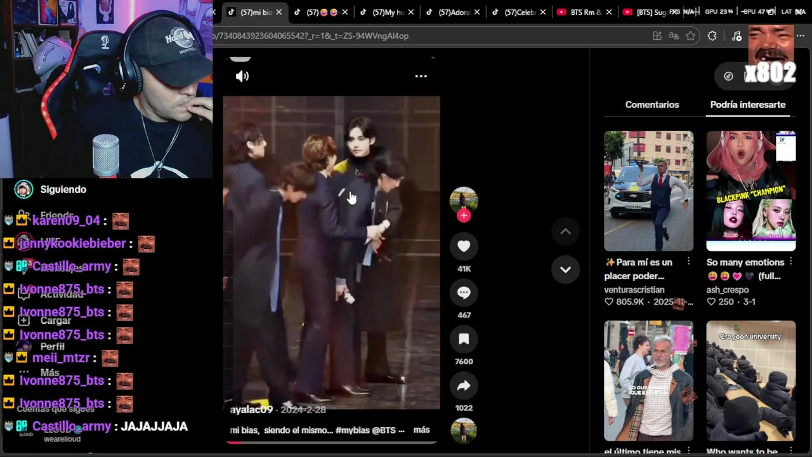
Task: Go to the previous video with up chevron
Action: (565, 232)
